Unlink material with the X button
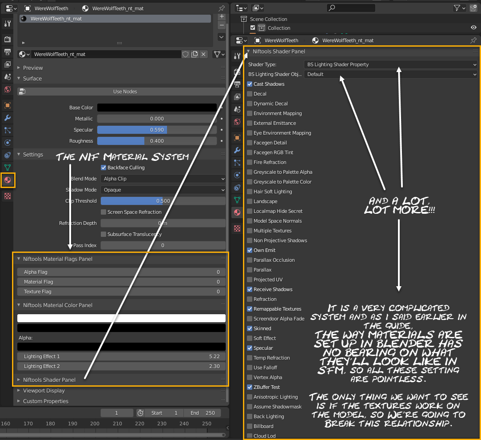 [203, 54]
